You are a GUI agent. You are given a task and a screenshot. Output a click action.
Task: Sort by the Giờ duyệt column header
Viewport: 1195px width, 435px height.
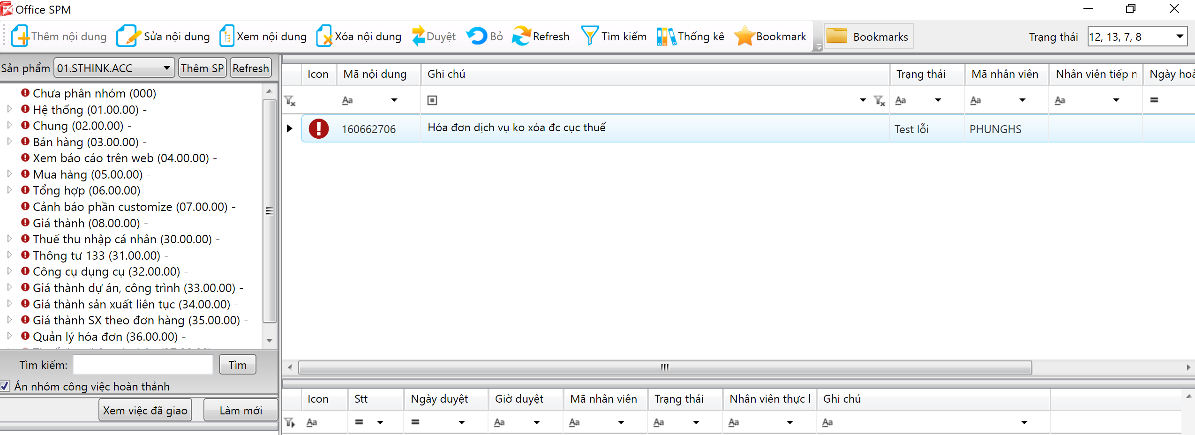[526, 399]
